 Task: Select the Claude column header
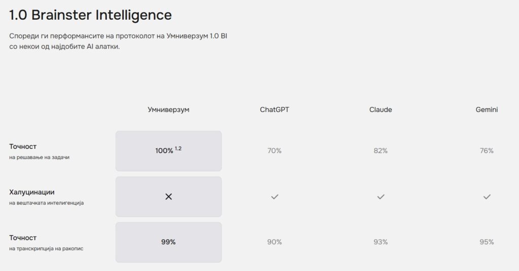point(381,109)
